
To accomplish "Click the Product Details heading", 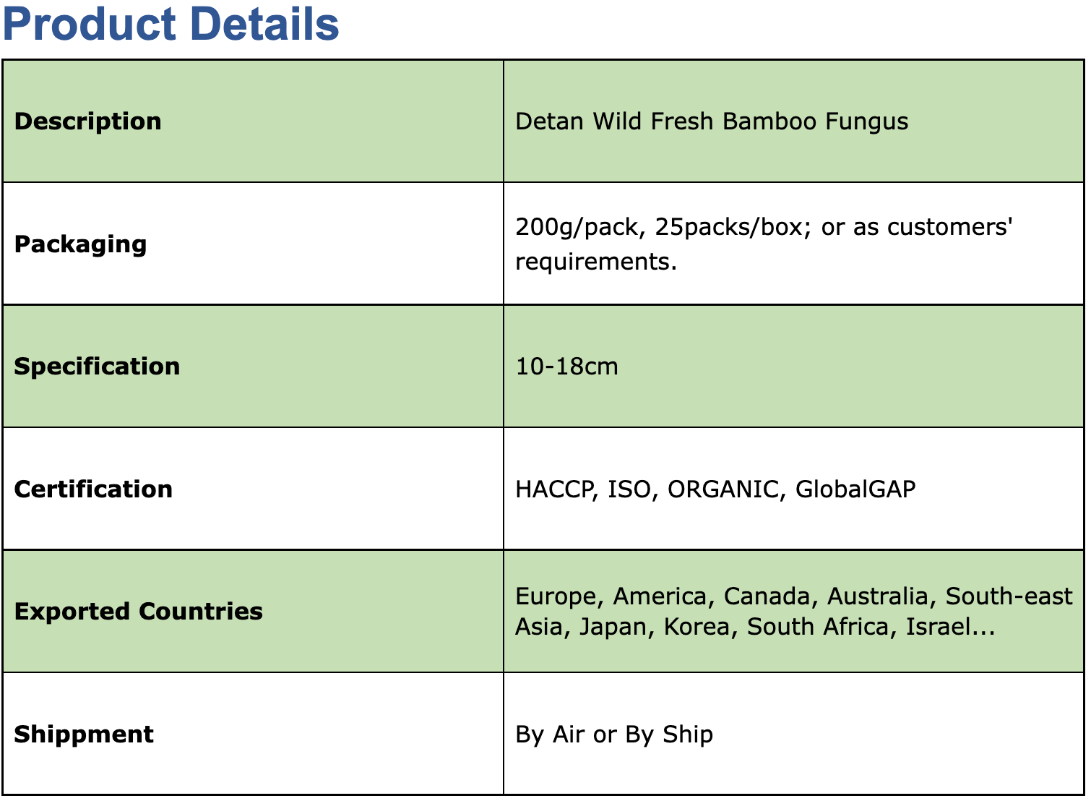I will 171,25.
